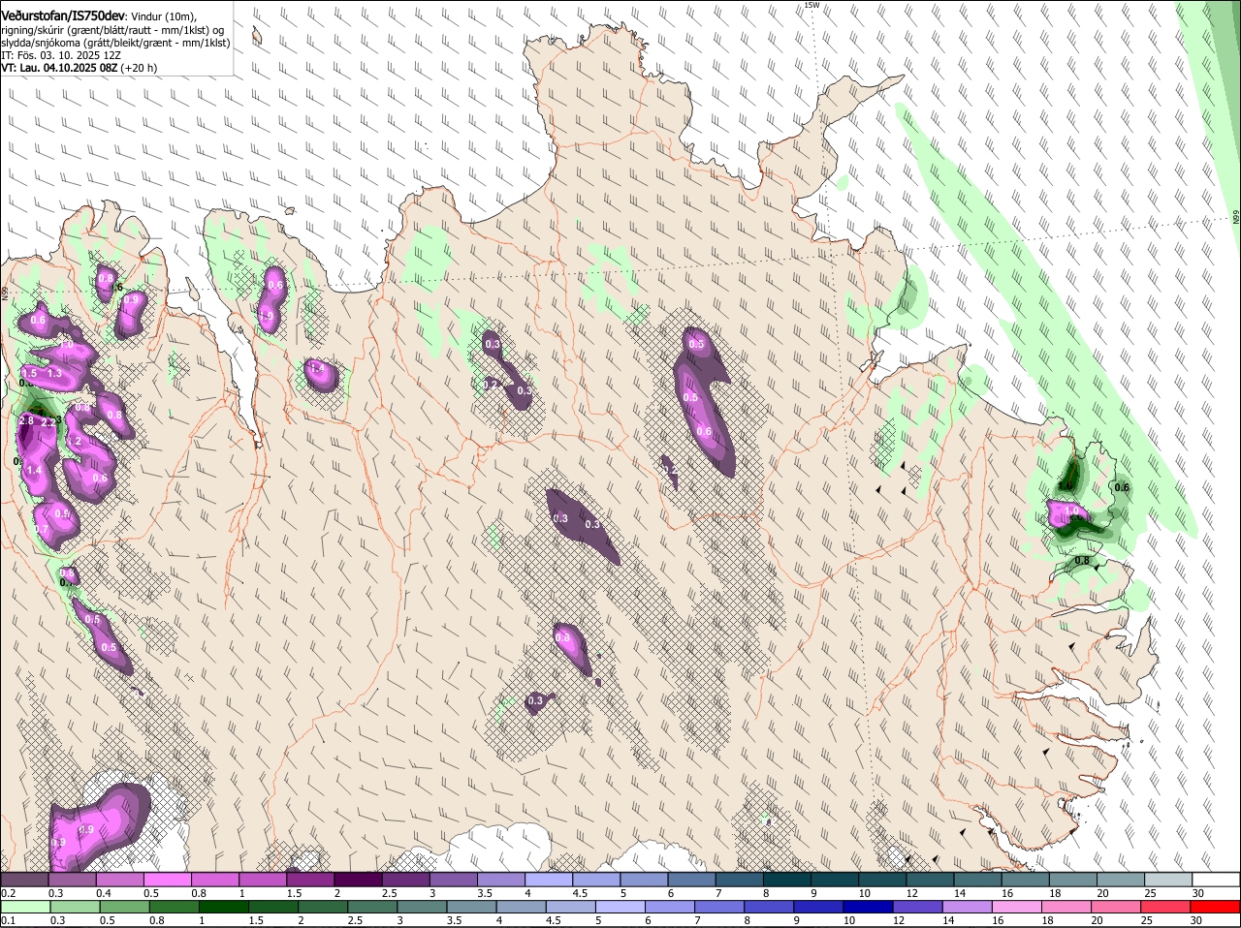Screen dimensions: 1241x928
Task: Click the 'IT: Fös. 03. 10. 2025 12Z' line
Action: (x=61, y=56)
